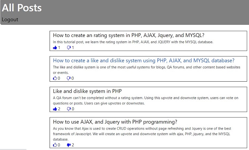Toggle filled thumbs-down on AJAX Jquery post
The image size is (249, 150).
(x=69, y=145)
